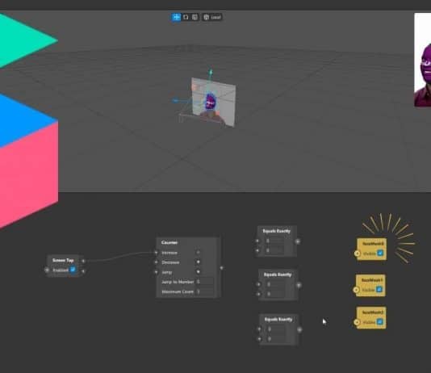Click the Increase input port on Counter

click(156, 253)
